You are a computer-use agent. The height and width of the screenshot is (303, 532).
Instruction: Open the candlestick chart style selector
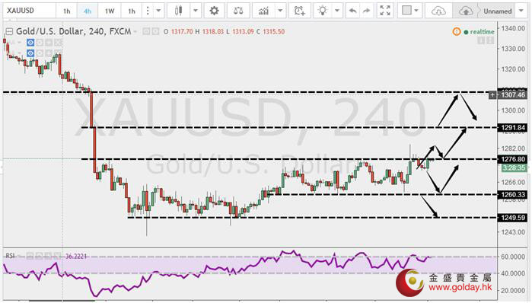pyautogui.click(x=178, y=11)
